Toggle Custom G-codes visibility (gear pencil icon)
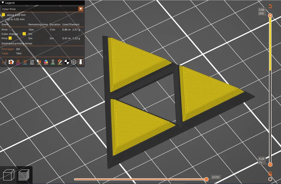The width and height of the screenshot is (281, 184). point(60,62)
